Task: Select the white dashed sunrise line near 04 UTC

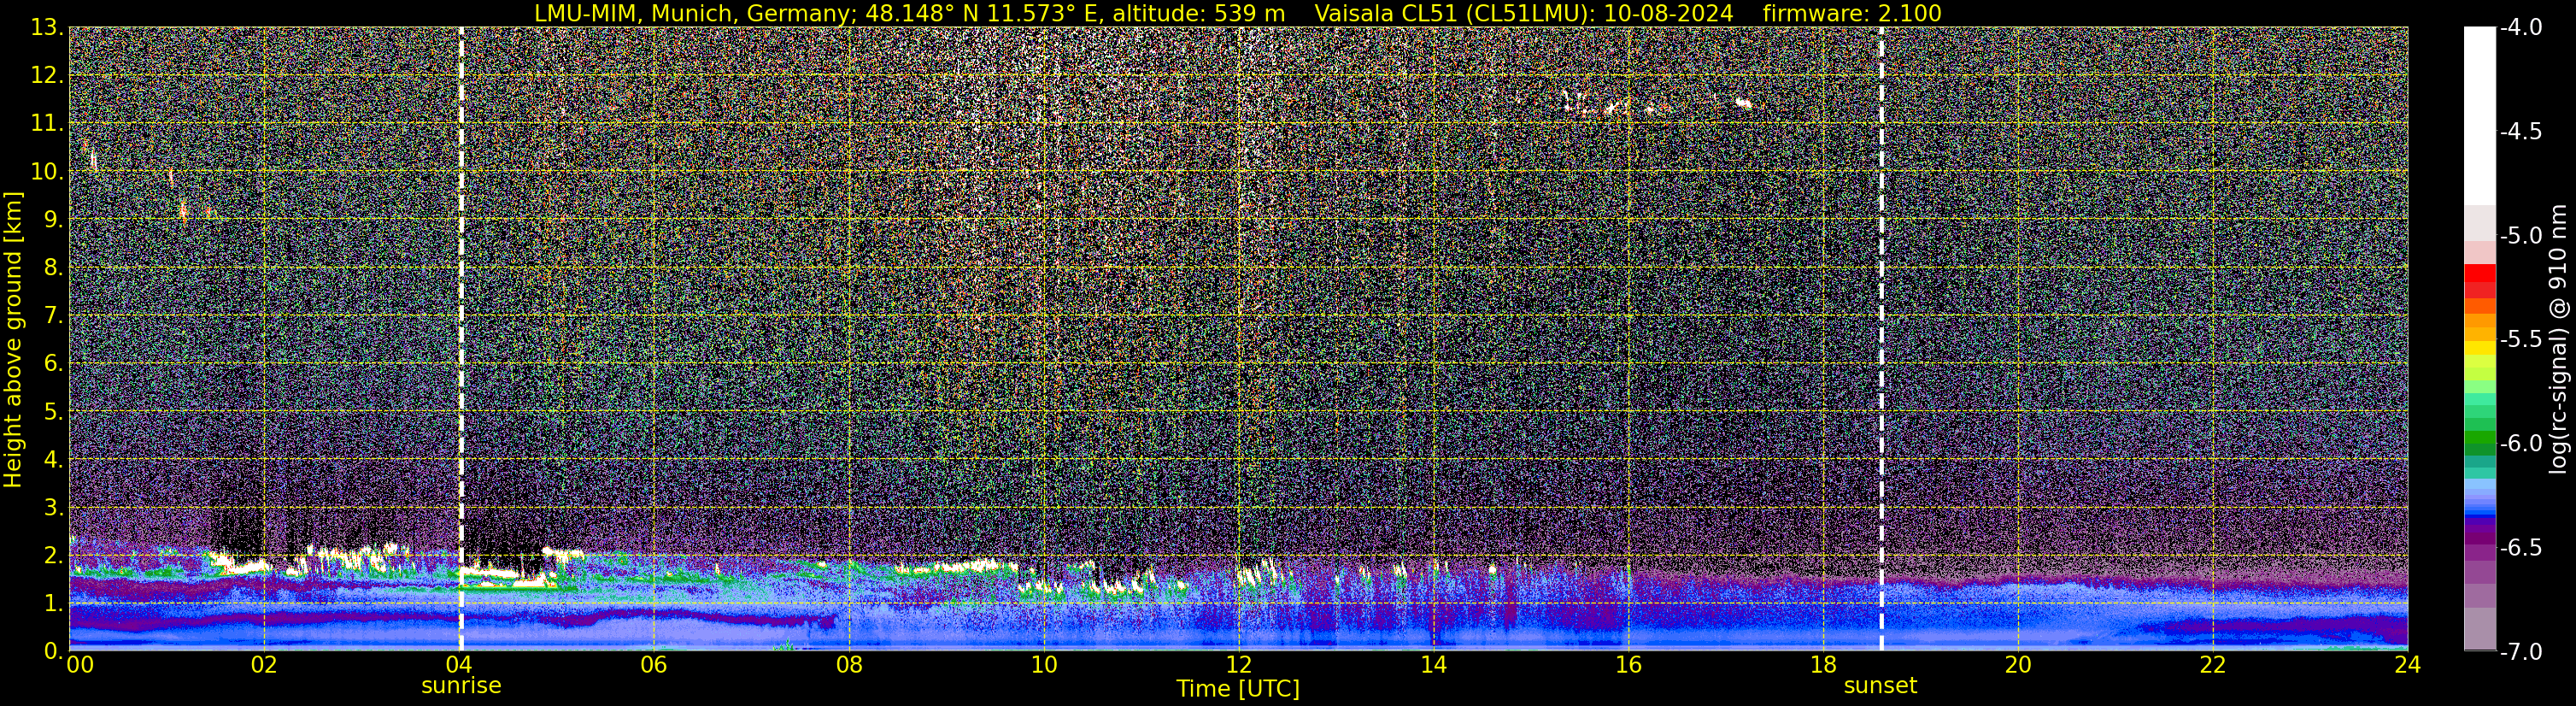Action: click(461, 339)
